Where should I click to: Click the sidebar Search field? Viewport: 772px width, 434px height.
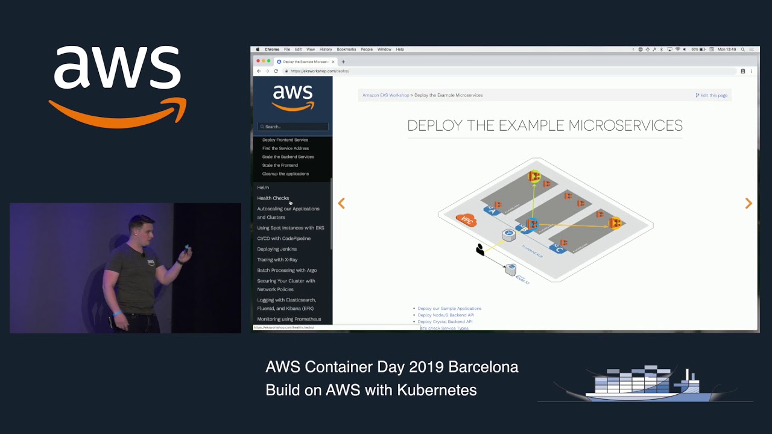tap(293, 127)
